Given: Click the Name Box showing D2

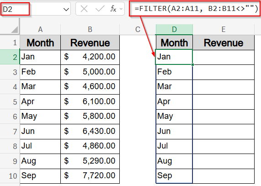Looking at the screenshot, I should coord(15,9).
